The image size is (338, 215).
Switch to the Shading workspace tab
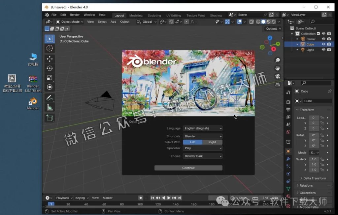tap(216, 15)
